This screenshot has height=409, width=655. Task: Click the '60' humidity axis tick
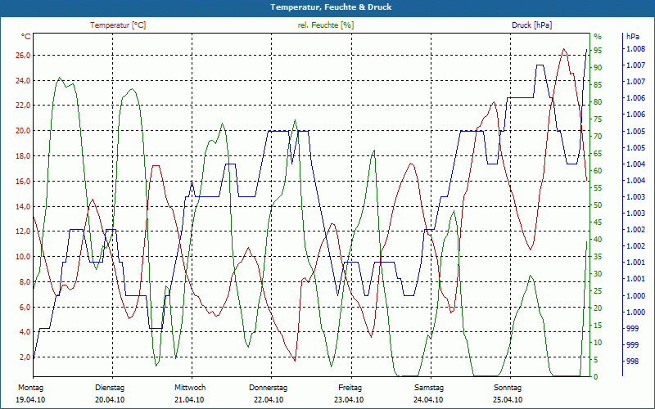pyautogui.click(x=598, y=171)
